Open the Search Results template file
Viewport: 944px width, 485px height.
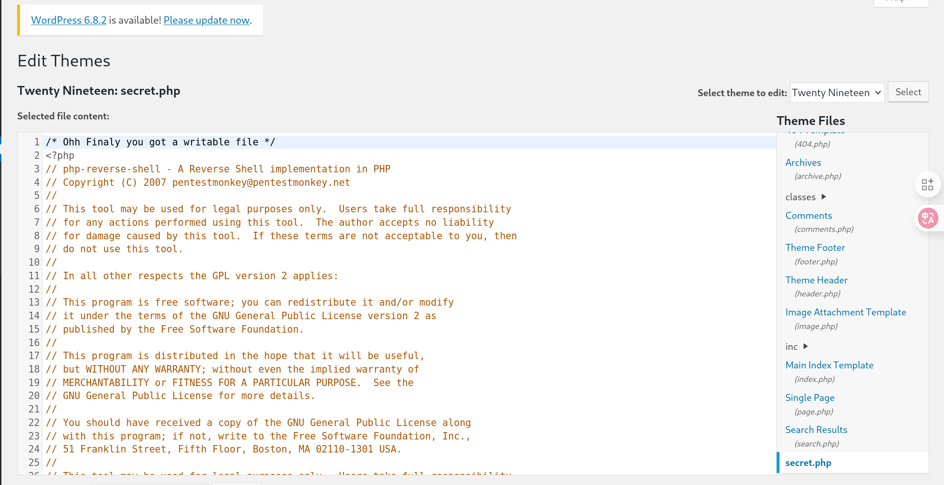click(816, 430)
